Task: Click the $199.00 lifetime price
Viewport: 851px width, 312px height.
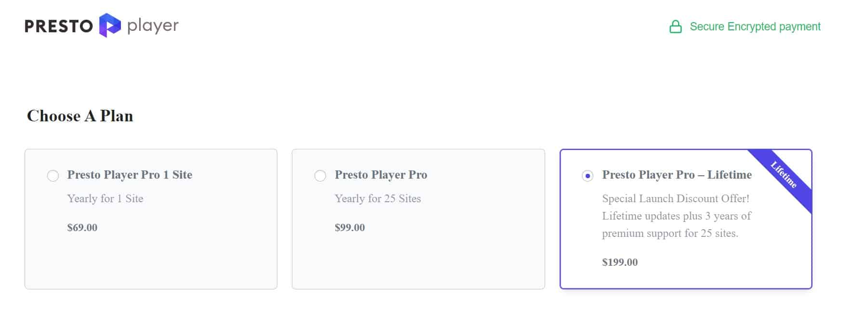Action: point(620,262)
